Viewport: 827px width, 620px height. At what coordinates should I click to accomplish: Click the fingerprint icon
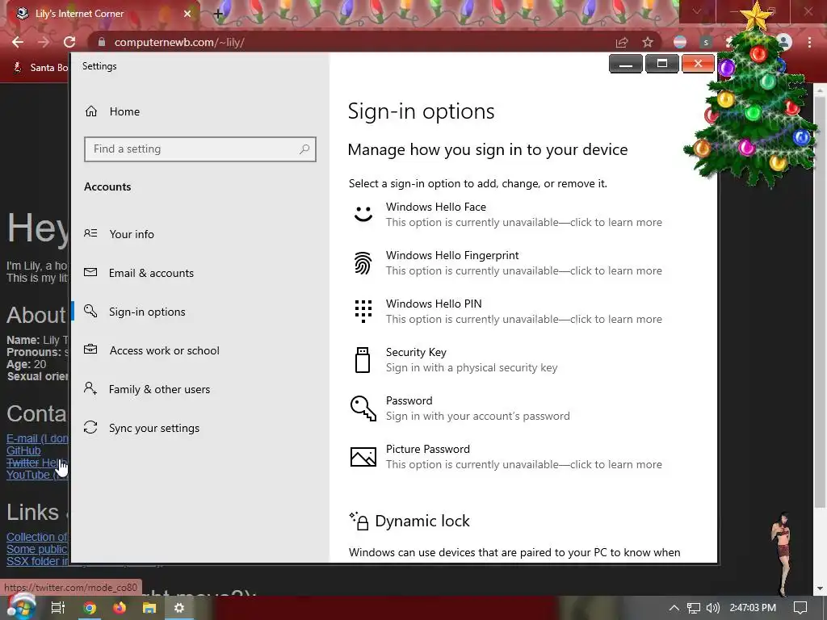(x=363, y=262)
